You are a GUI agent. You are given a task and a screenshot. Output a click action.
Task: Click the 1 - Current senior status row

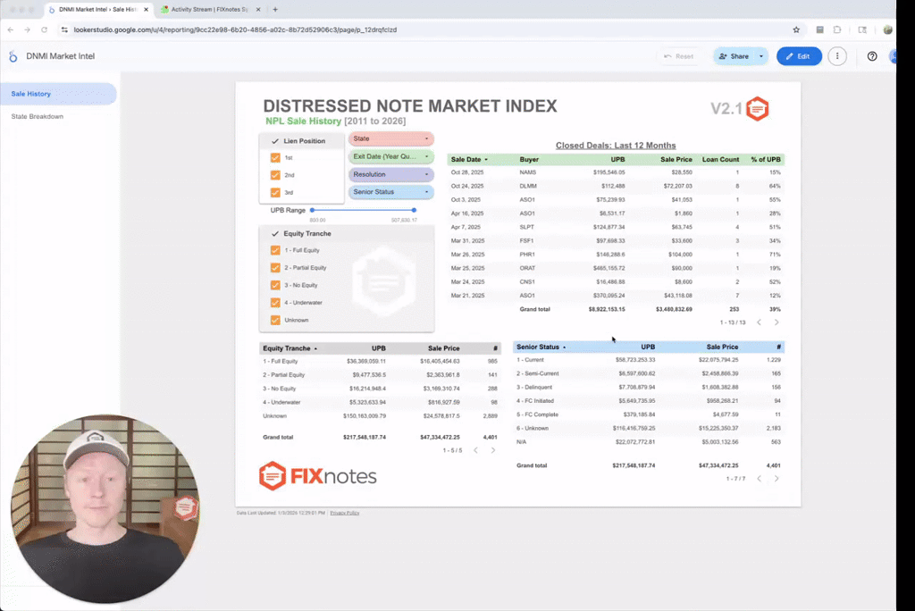[649, 360]
